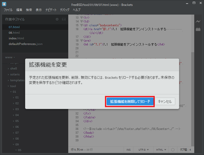Open the www project dropdown
Screen dimensions: 204x155
point(10,57)
